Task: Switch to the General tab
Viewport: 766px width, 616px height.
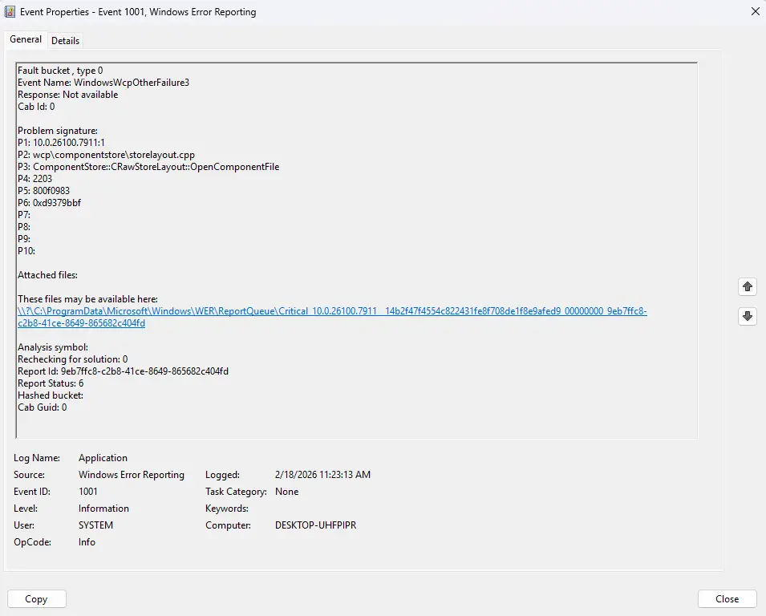Action: point(26,39)
